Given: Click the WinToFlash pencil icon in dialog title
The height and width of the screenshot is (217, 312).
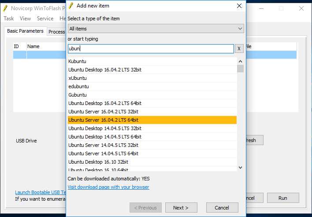Looking at the screenshot, I should point(71,6).
